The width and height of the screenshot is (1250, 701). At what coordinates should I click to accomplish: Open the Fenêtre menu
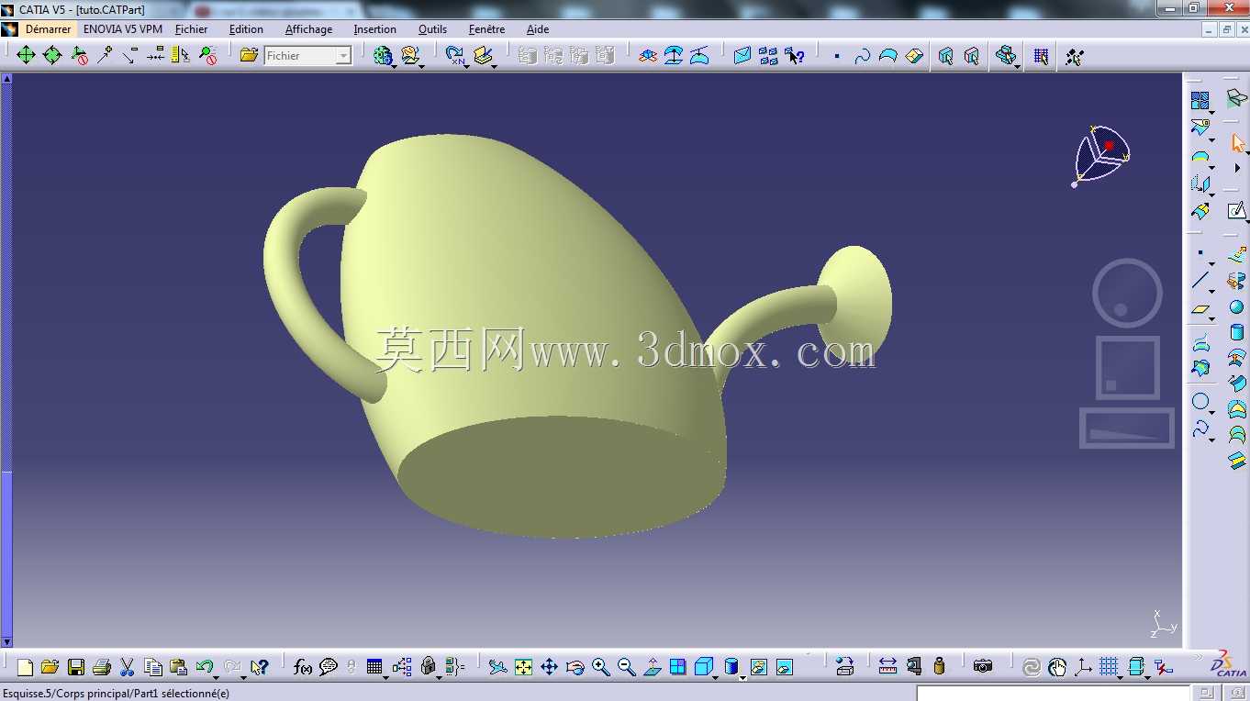(486, 29)
